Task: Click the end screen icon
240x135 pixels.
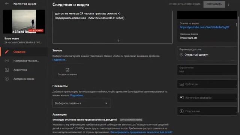Action: point(181,97)
